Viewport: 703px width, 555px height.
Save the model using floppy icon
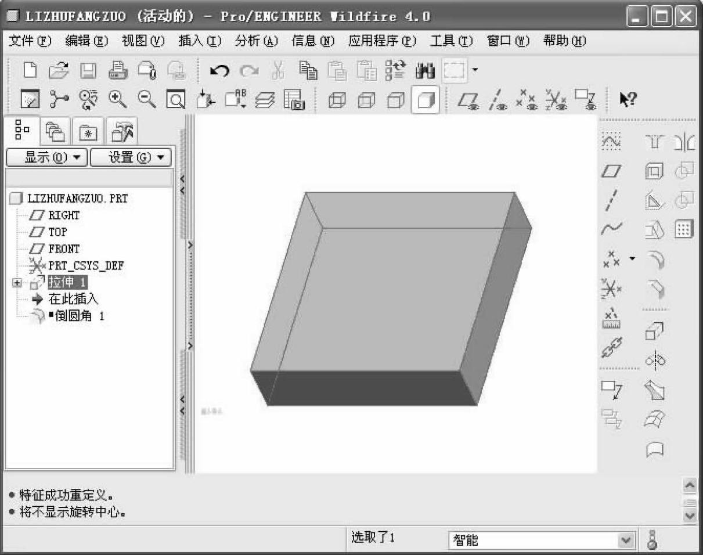pyautogui.click(x=88, y=71)
